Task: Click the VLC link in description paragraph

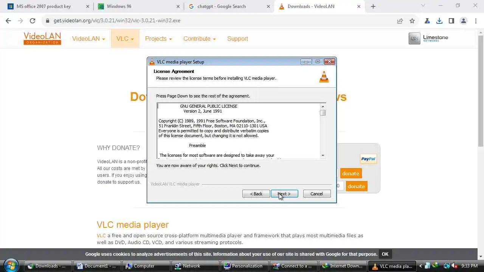Action: pos(101,235)
